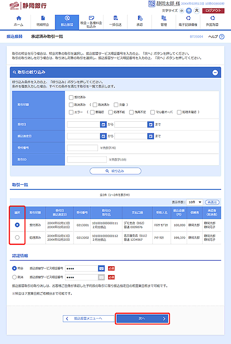Open the 外国為替 nav icon
The width and height of the screenshot is (231, 344).
tap(213, 18)
